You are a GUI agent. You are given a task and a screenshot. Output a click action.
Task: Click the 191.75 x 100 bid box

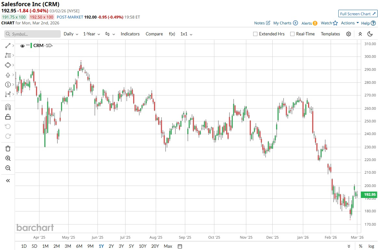click(14, 17)
